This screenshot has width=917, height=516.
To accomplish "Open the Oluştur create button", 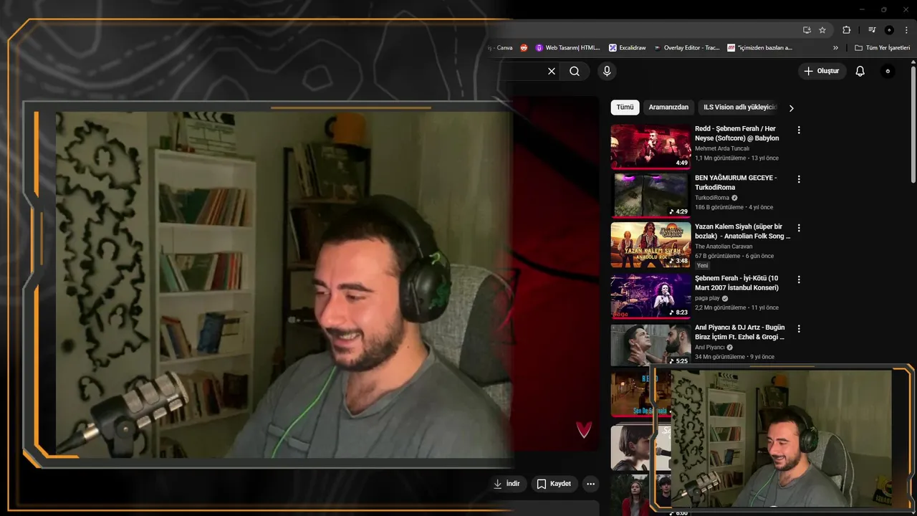I will point(822,71).
